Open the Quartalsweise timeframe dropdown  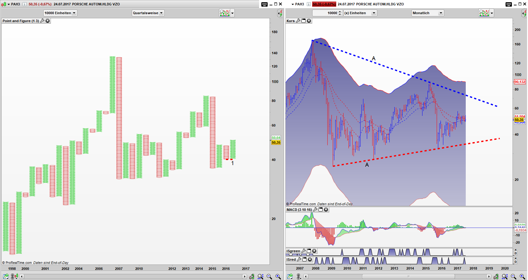click(148, 13)
